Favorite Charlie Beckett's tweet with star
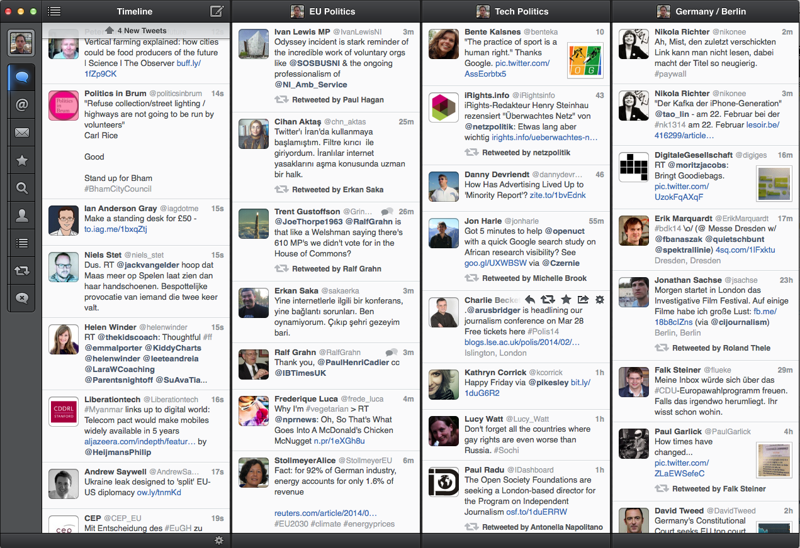800x548 pixels. point(566,300)
